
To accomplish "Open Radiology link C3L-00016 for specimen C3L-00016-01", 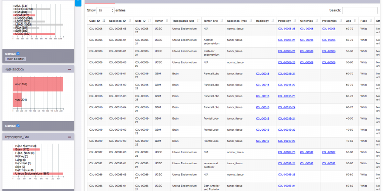I will click(263, 74).
